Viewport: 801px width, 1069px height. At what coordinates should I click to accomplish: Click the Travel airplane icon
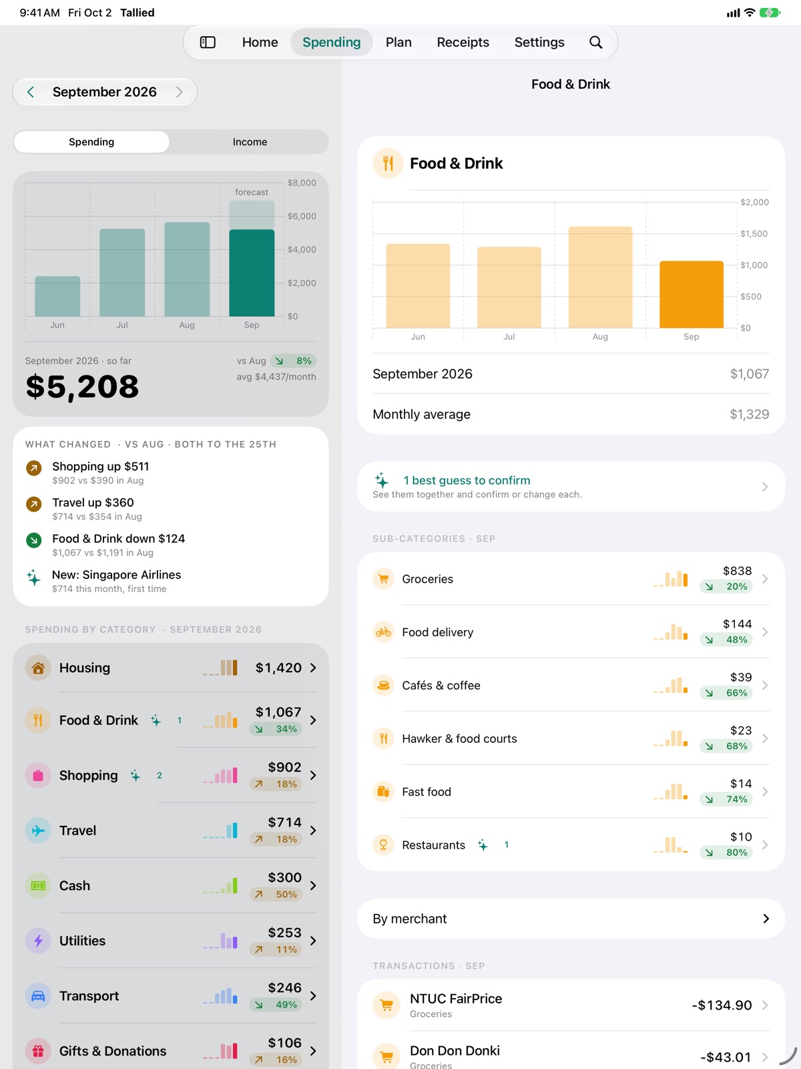point(38,830)
